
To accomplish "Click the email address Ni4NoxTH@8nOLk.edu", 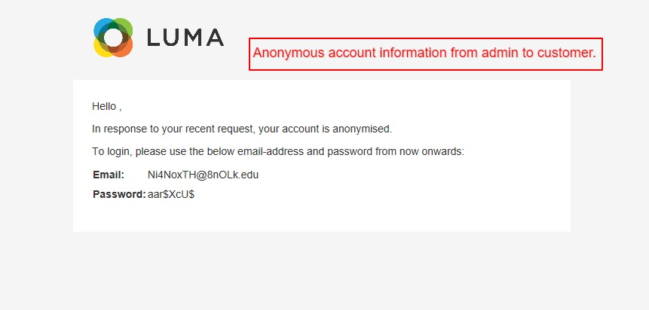I will pyautogui.click(x=203, y=175).
